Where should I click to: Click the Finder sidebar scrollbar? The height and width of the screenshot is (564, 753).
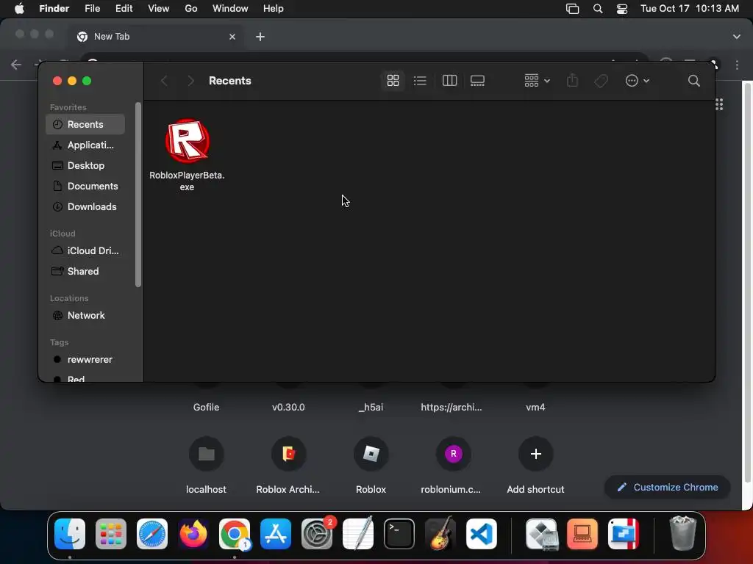pyautogui.click(x=138, y=195)
